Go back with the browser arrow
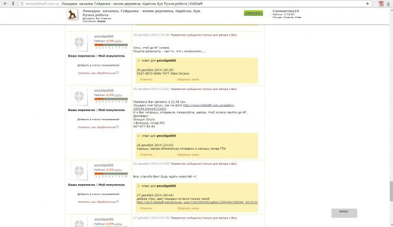 point(5,4)
